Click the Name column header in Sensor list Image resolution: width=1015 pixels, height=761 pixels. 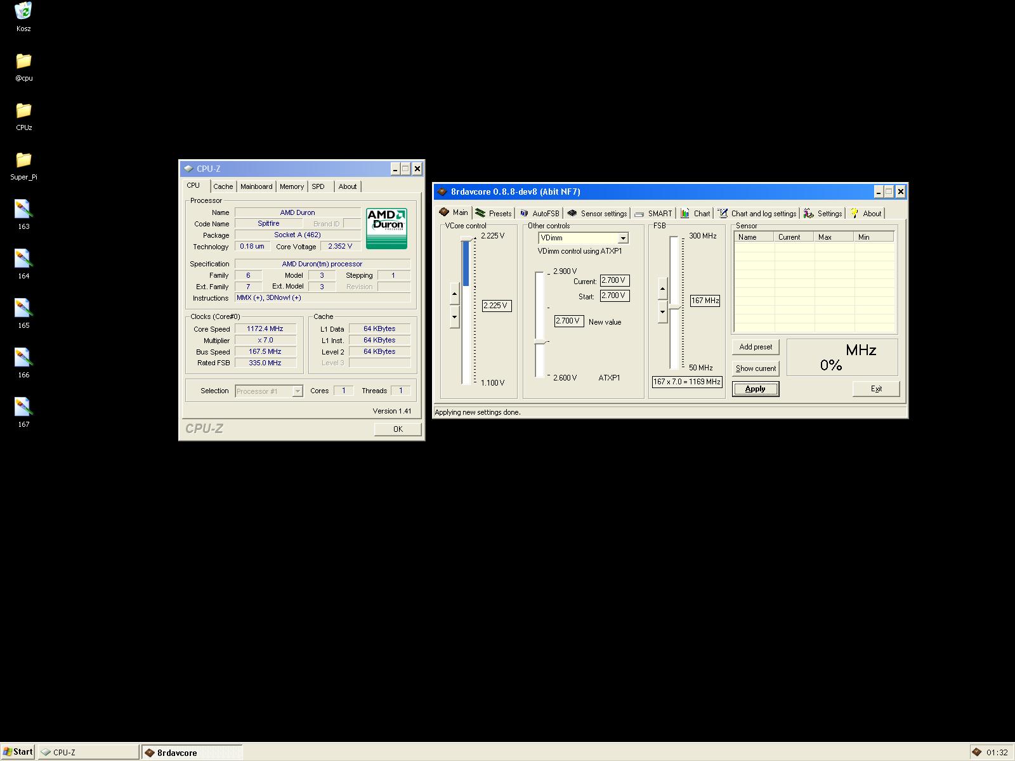click(x=754, y=237)
